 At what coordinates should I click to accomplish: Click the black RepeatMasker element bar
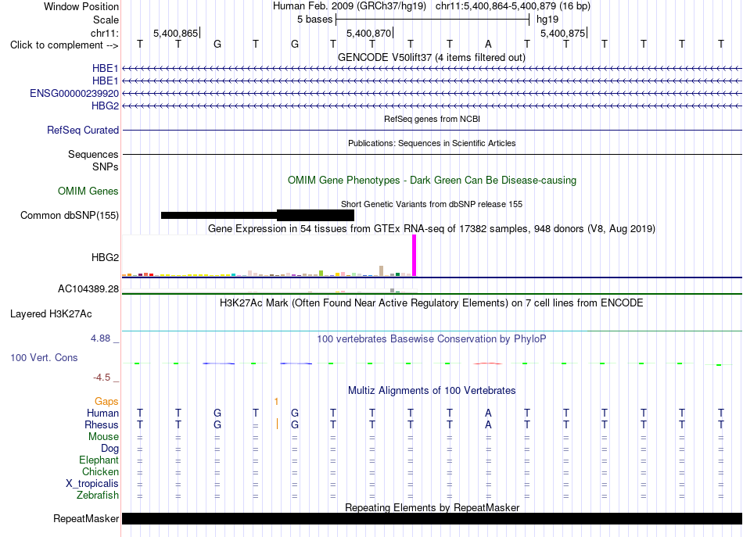[x=432, y=518]
